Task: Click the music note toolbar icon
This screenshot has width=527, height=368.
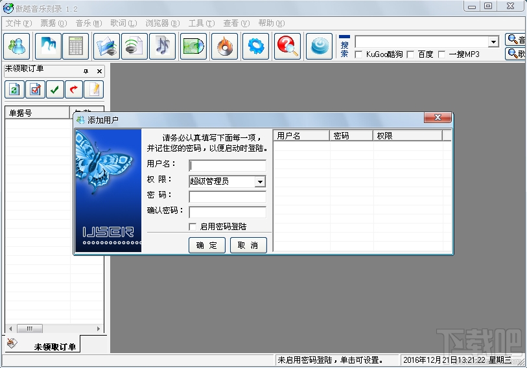Action: click(x=162, y=47)
